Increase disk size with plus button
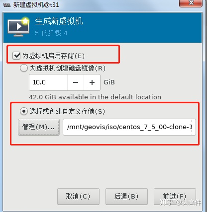Screen dimensions: 207x212 coord(92,82)
